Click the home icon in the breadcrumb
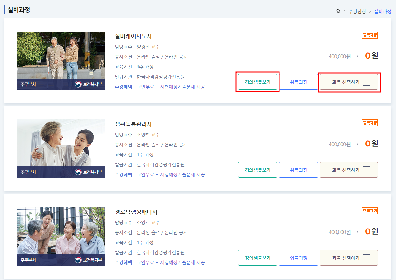This screenshot has height=280, width=396. point(338,11)
